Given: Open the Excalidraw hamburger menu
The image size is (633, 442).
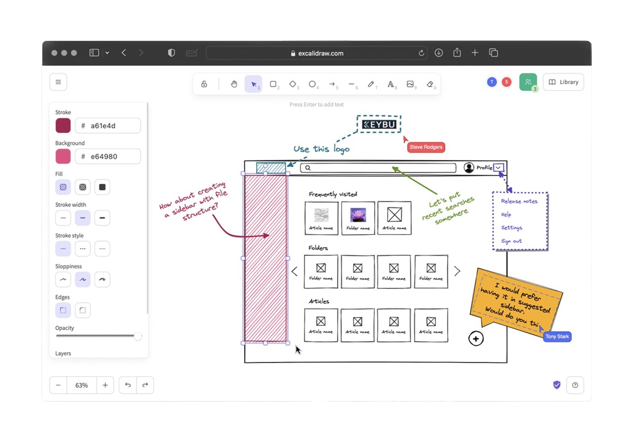Looking at the screenshot, I should 58,82.
